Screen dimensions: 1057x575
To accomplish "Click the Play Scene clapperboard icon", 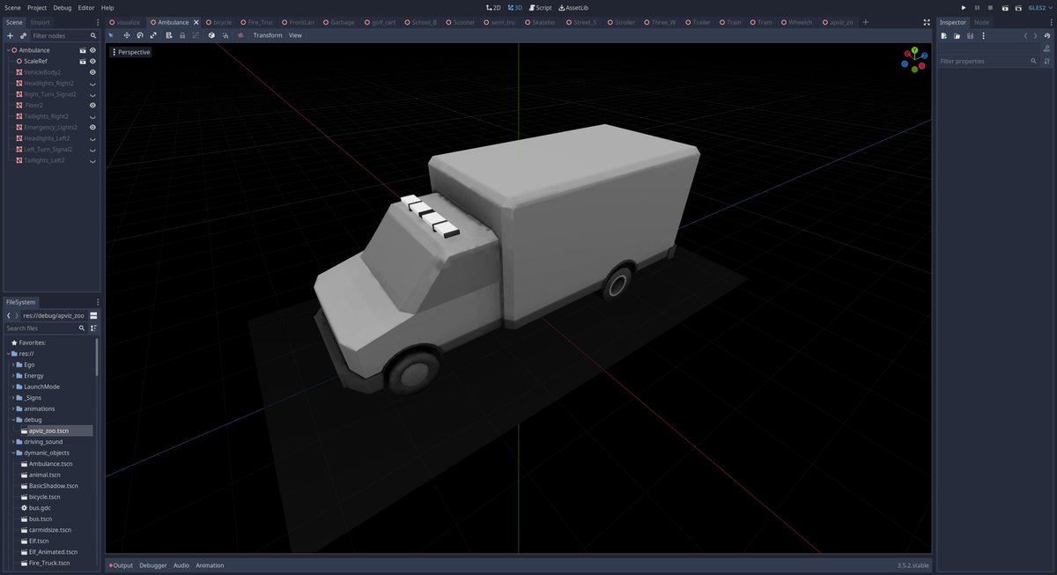I will pos(1005,7).
